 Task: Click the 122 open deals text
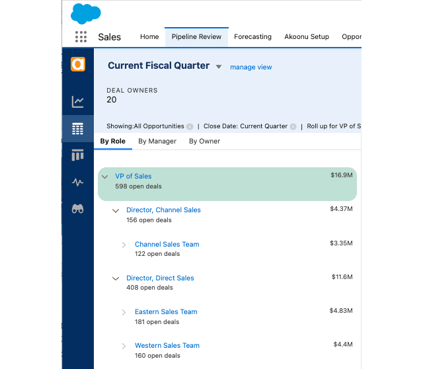157,254
